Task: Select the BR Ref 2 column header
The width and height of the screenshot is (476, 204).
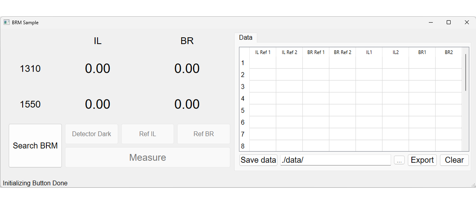Action: tap(342, 52)
